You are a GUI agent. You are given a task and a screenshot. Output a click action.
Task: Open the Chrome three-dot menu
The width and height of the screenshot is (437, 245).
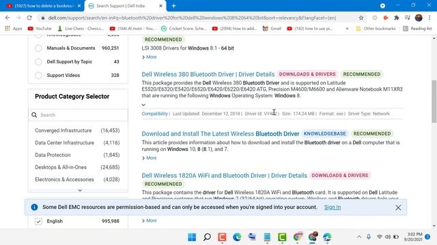pos(429,18)
